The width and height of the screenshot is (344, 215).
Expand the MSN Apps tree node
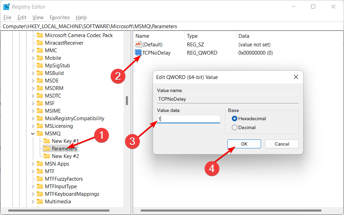pyautogui.click(x=33, y=164)
